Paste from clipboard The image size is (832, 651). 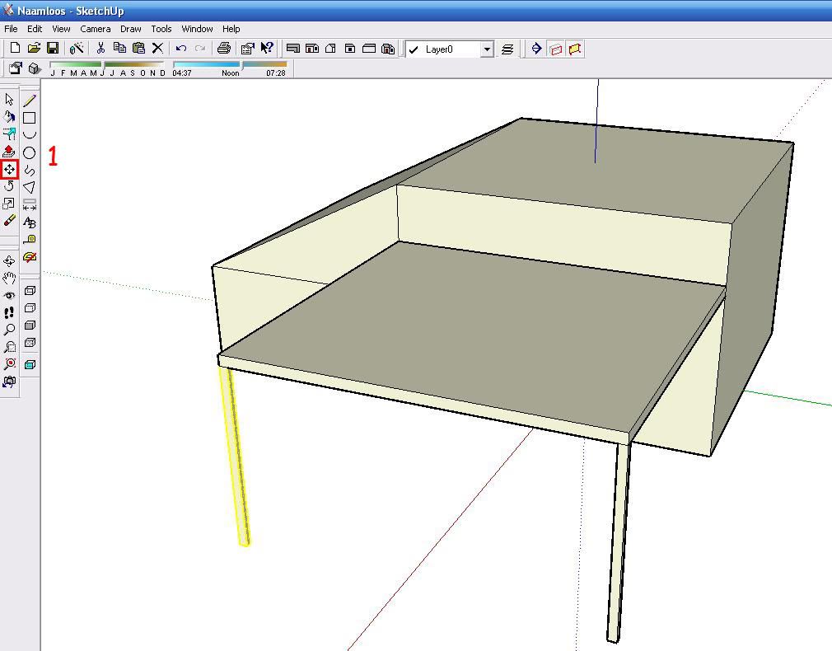[138, 49]
